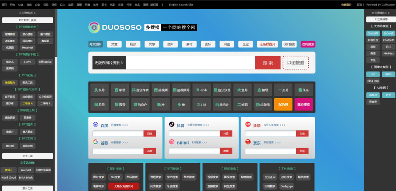Screen dimensions: 396x191
Task: Select the 视频 search category tab
Action: (133, 44)
